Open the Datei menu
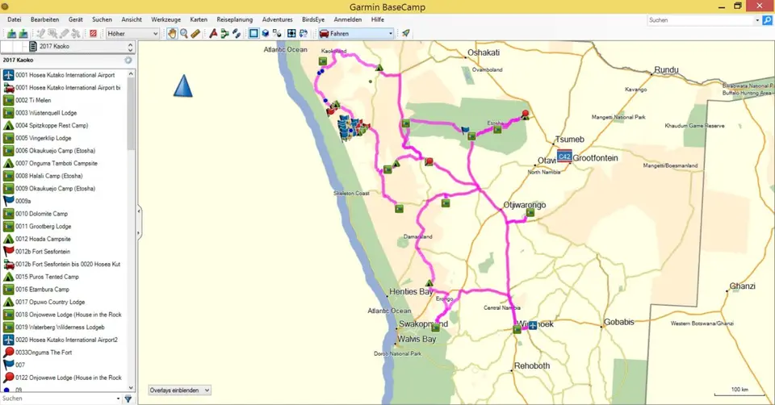775x405 pixels. click(x=15, y=19)
